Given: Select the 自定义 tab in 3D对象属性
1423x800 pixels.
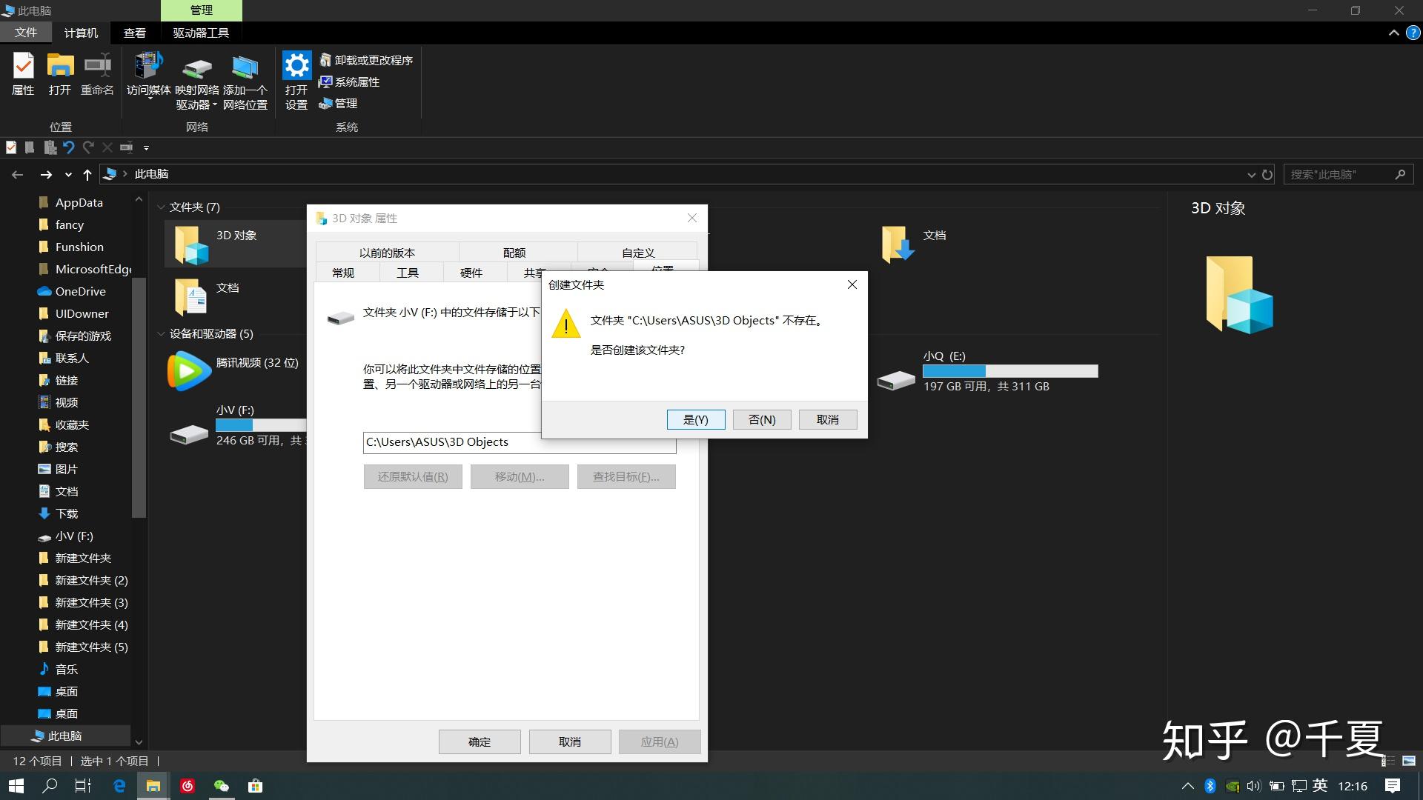Looking at the screenshot, I should point(638,252).
